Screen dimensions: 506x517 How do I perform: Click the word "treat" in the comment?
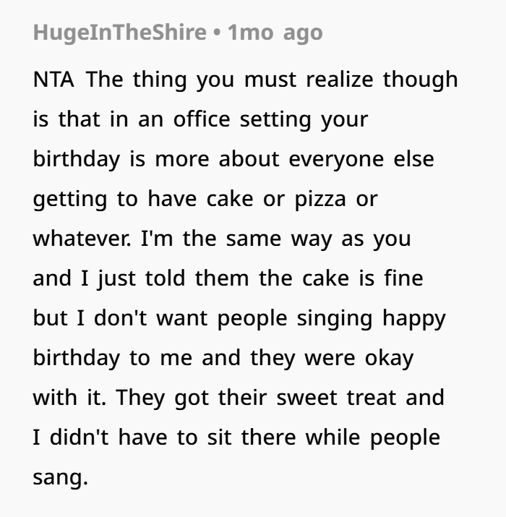coord(371,398)
